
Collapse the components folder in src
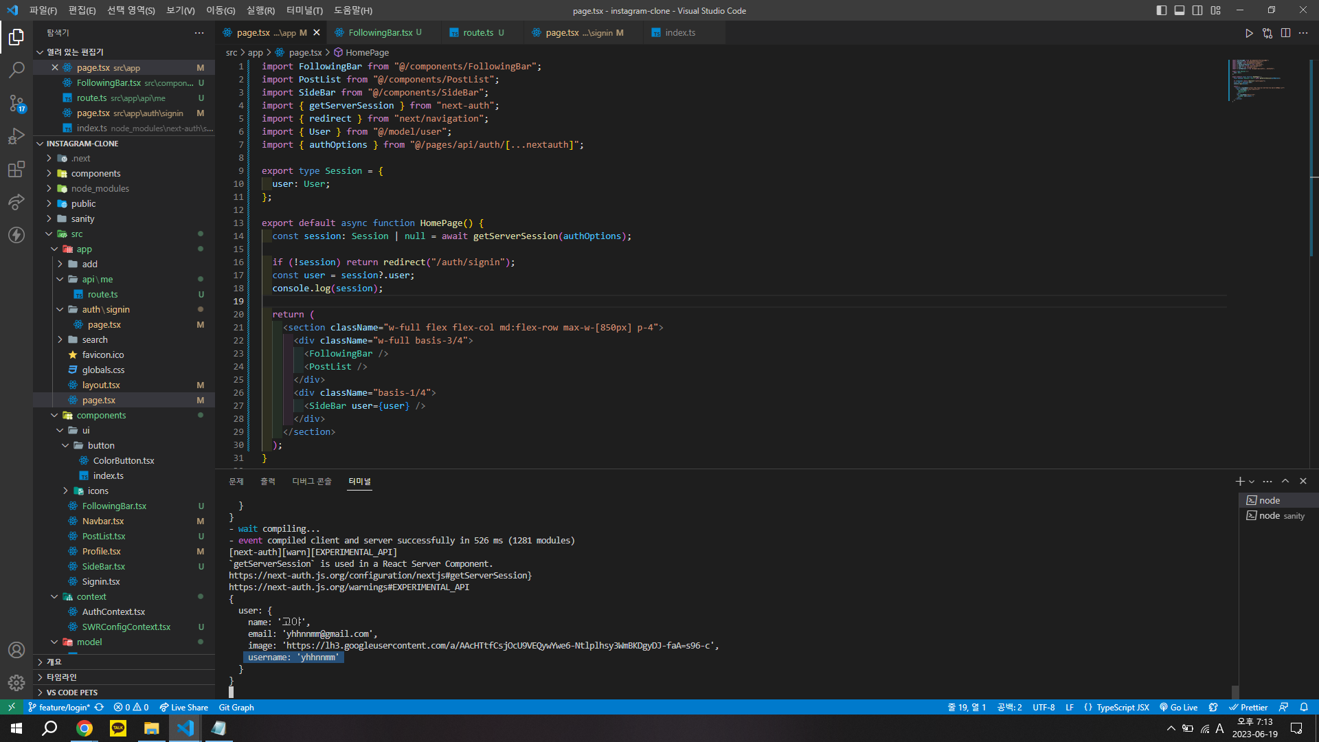point(101,416)
